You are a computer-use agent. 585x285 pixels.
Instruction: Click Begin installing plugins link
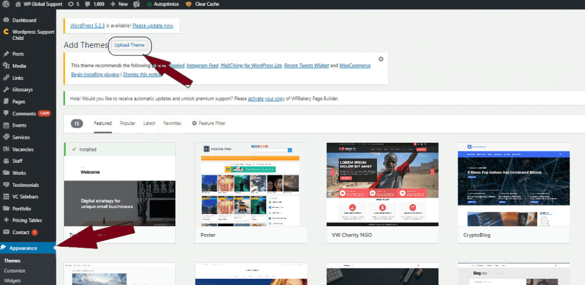95,74
